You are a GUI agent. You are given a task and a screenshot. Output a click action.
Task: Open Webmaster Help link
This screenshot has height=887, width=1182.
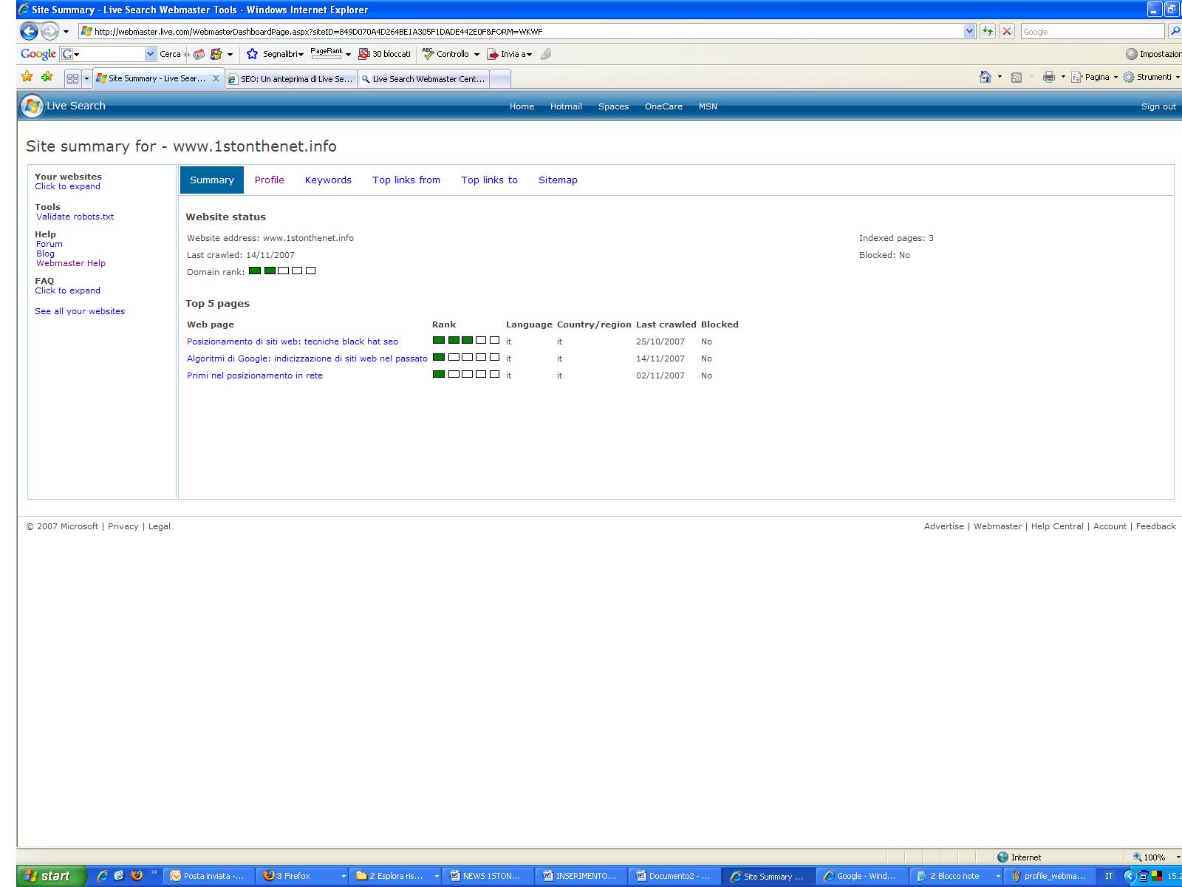tap(71, 263)
